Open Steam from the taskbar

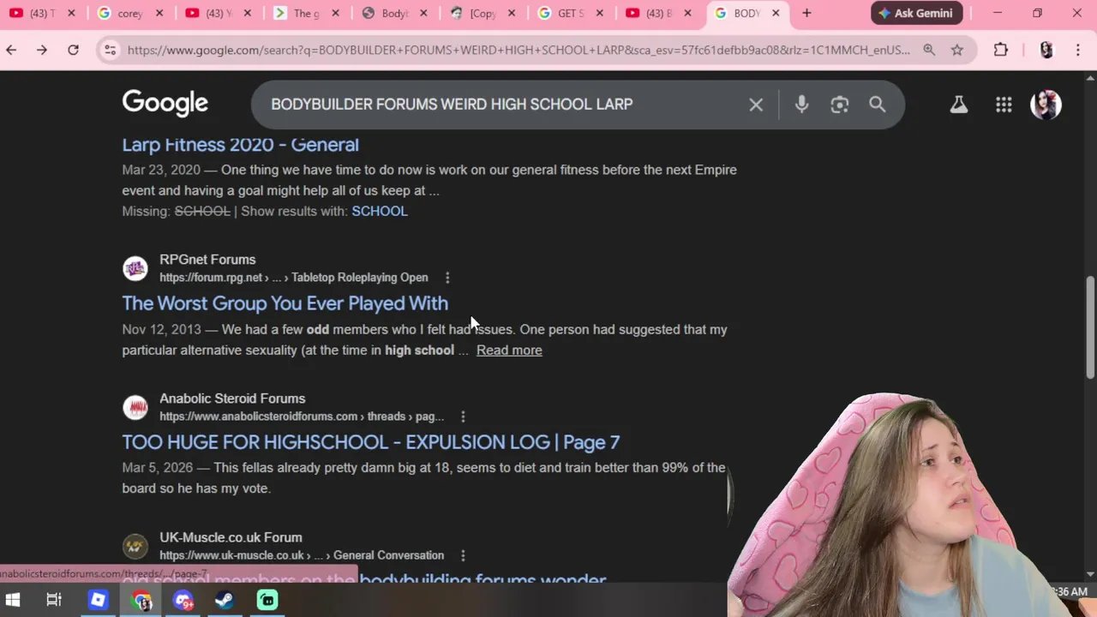coord(225,600)
